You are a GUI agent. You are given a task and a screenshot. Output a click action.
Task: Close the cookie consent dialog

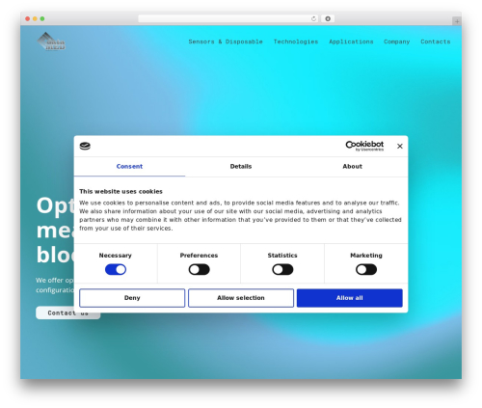(400, 146)
